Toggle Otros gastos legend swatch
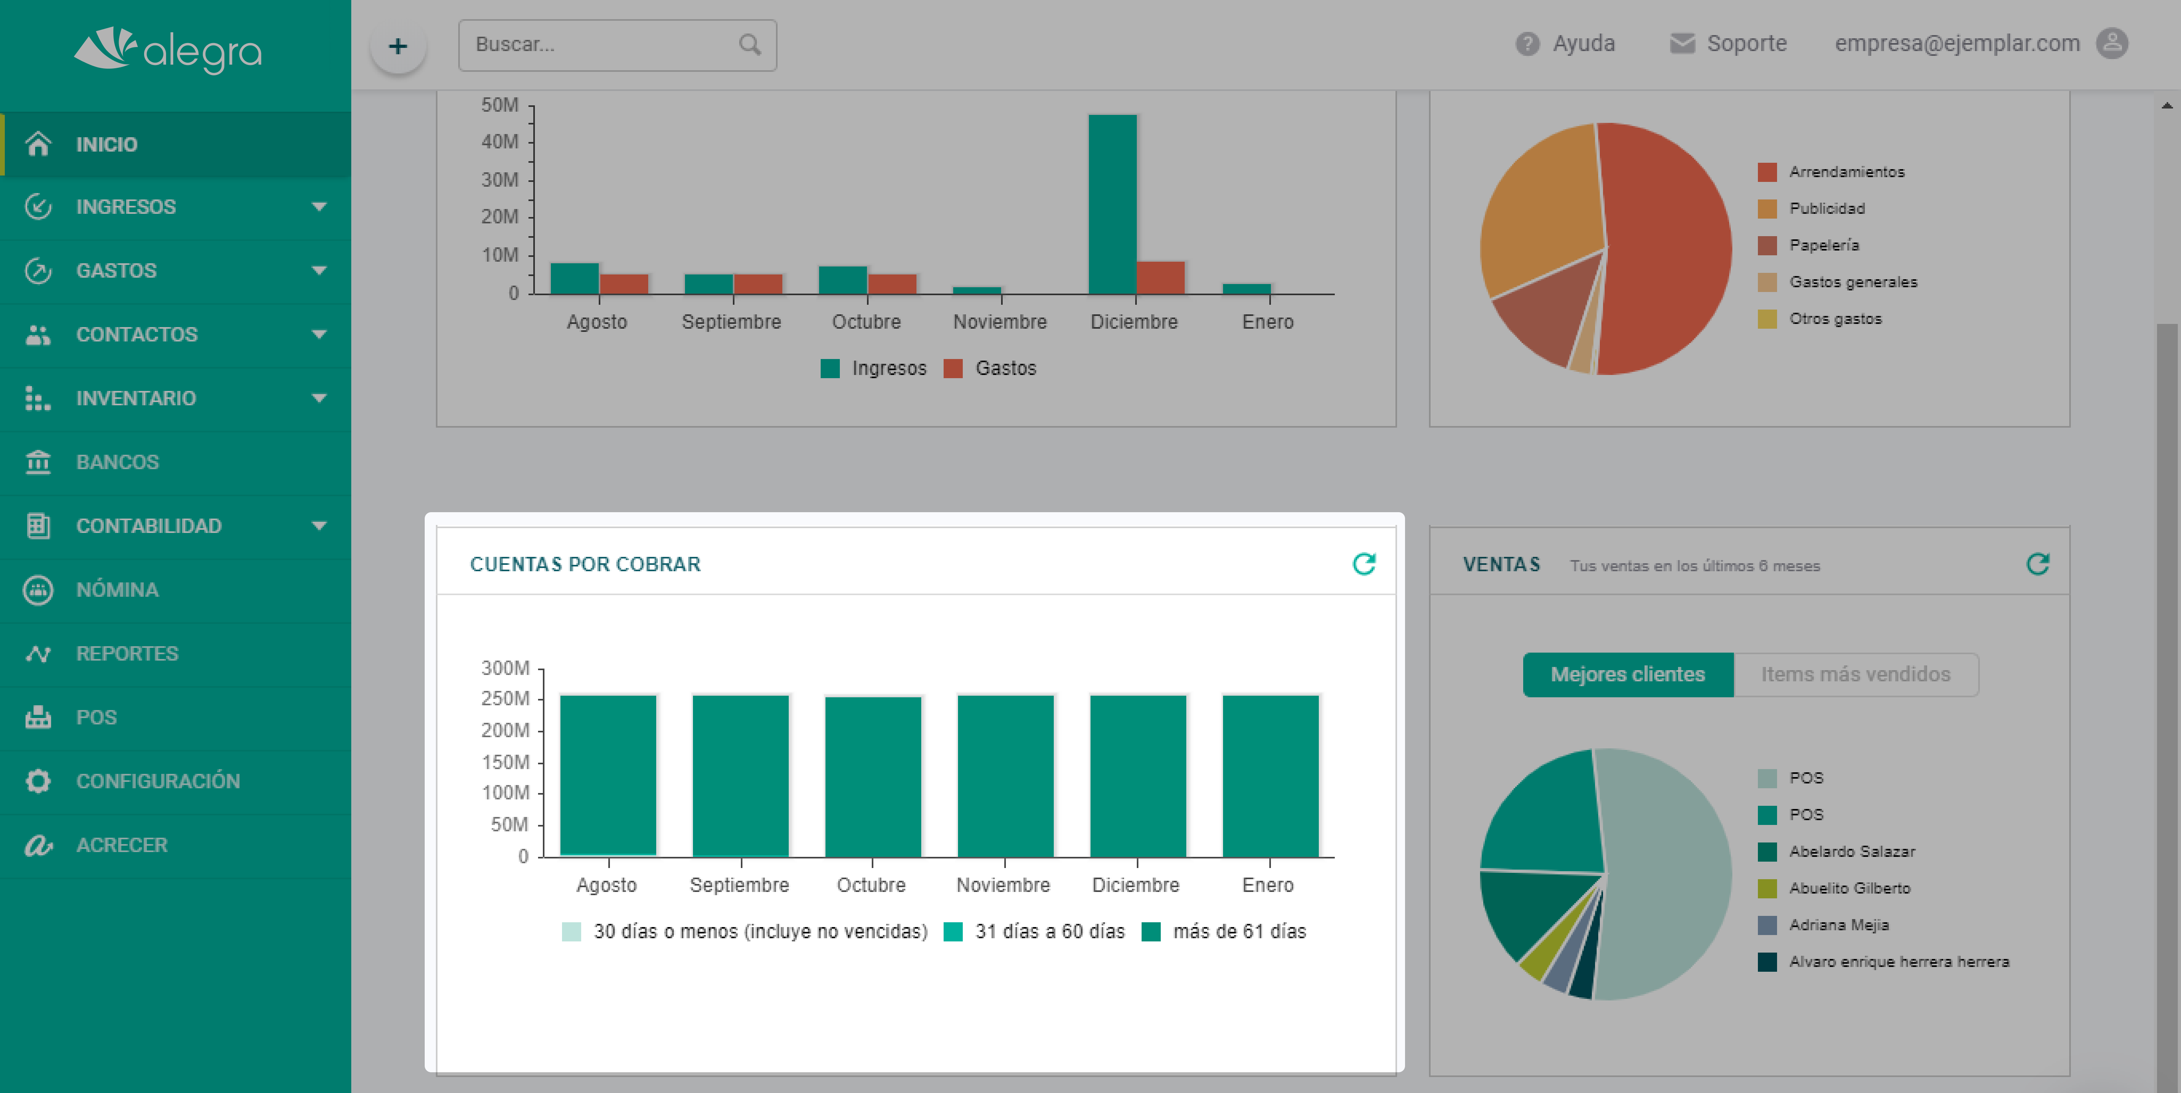The height and width of the screenshot is (1093, 2181). point(1767,319)
